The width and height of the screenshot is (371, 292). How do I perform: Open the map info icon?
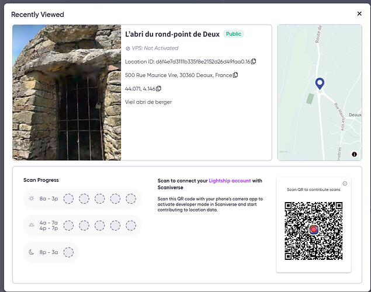click(354, 154)
